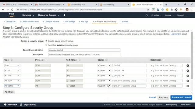This screenshot has width=195, height=109.
Task: Click the Previous button
Action: pos(163,97)
